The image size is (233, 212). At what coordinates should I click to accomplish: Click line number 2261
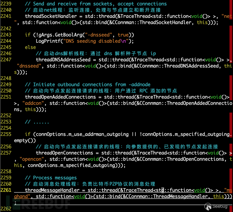[6, 190]
